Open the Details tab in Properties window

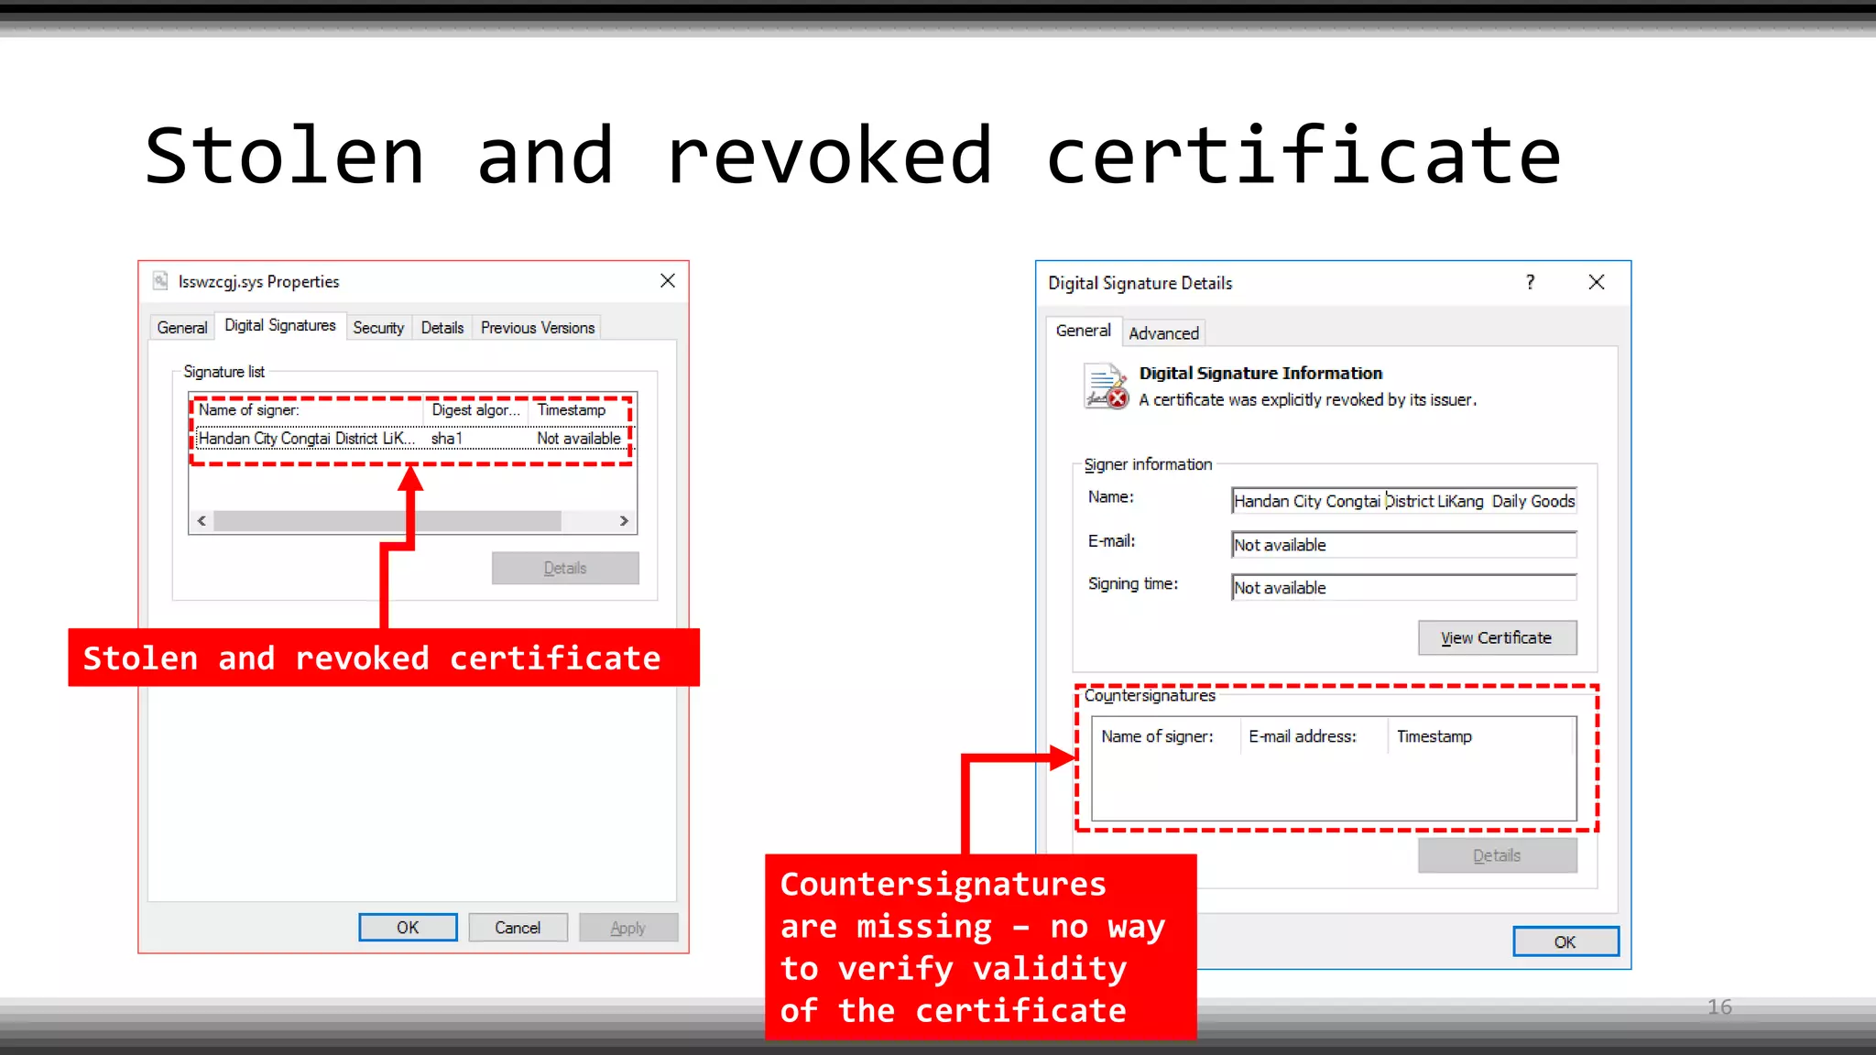pyautogui.click(x=442, y=328)
